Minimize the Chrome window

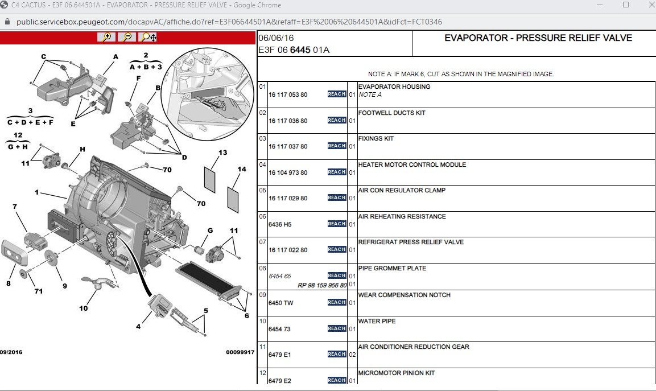(600, 5)
